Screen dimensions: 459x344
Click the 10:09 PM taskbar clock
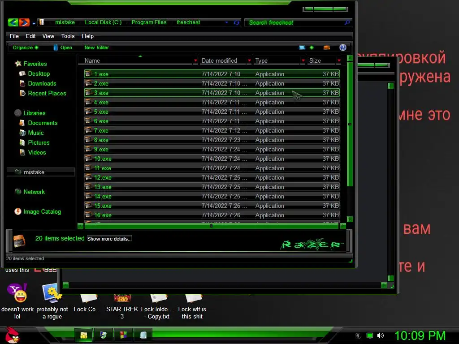pyautogui.click(x=420, y=335)
